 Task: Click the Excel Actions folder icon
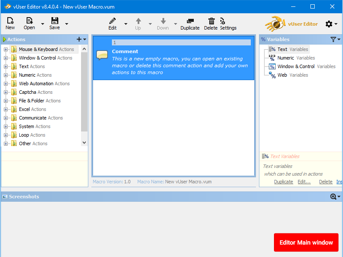pyautogui.click(x=14, y=109)
